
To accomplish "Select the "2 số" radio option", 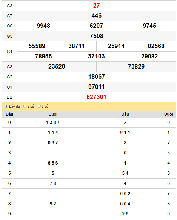I will coord(25,106).
